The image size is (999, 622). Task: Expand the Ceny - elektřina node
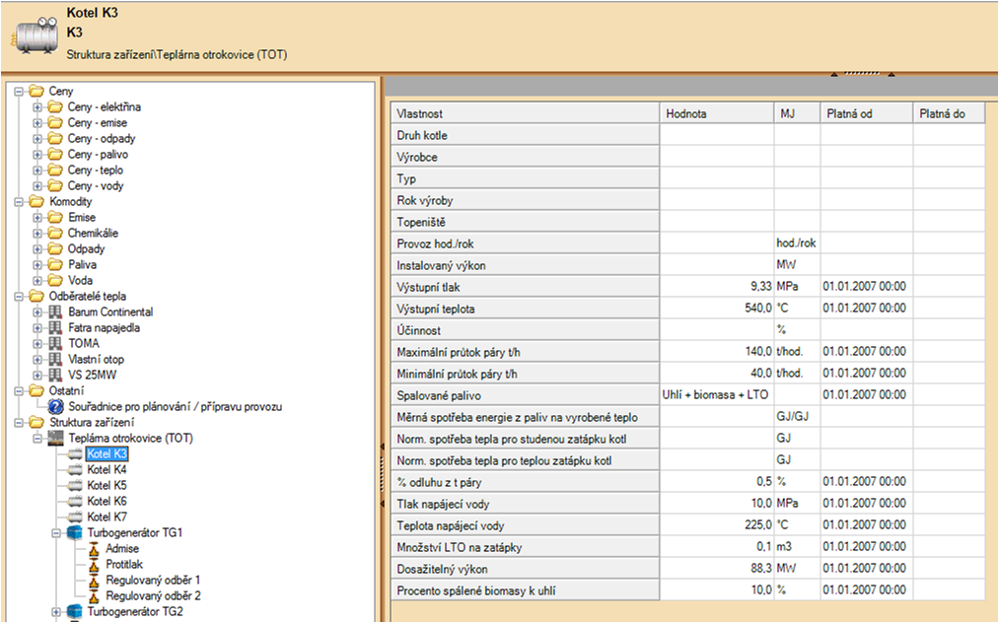pyautogui.click(x=36, y=107)
